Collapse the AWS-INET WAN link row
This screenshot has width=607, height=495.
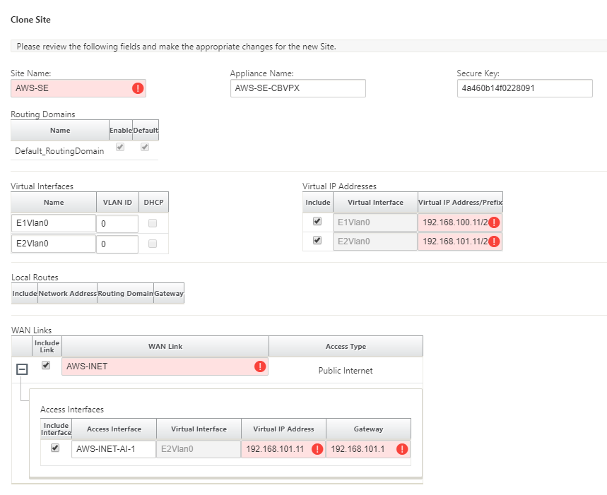pos(22,369)
